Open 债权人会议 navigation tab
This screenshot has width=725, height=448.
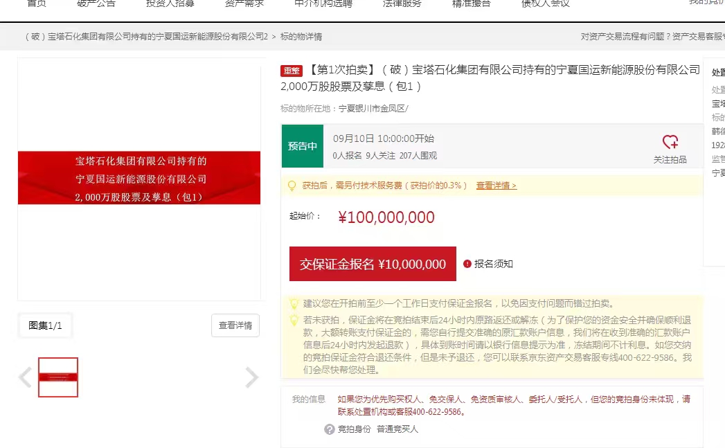pyautogui.click(x=546, y=3)
